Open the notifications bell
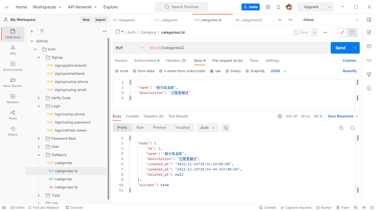The width and height of the screenshot is (376, 211). click(278, 7)
